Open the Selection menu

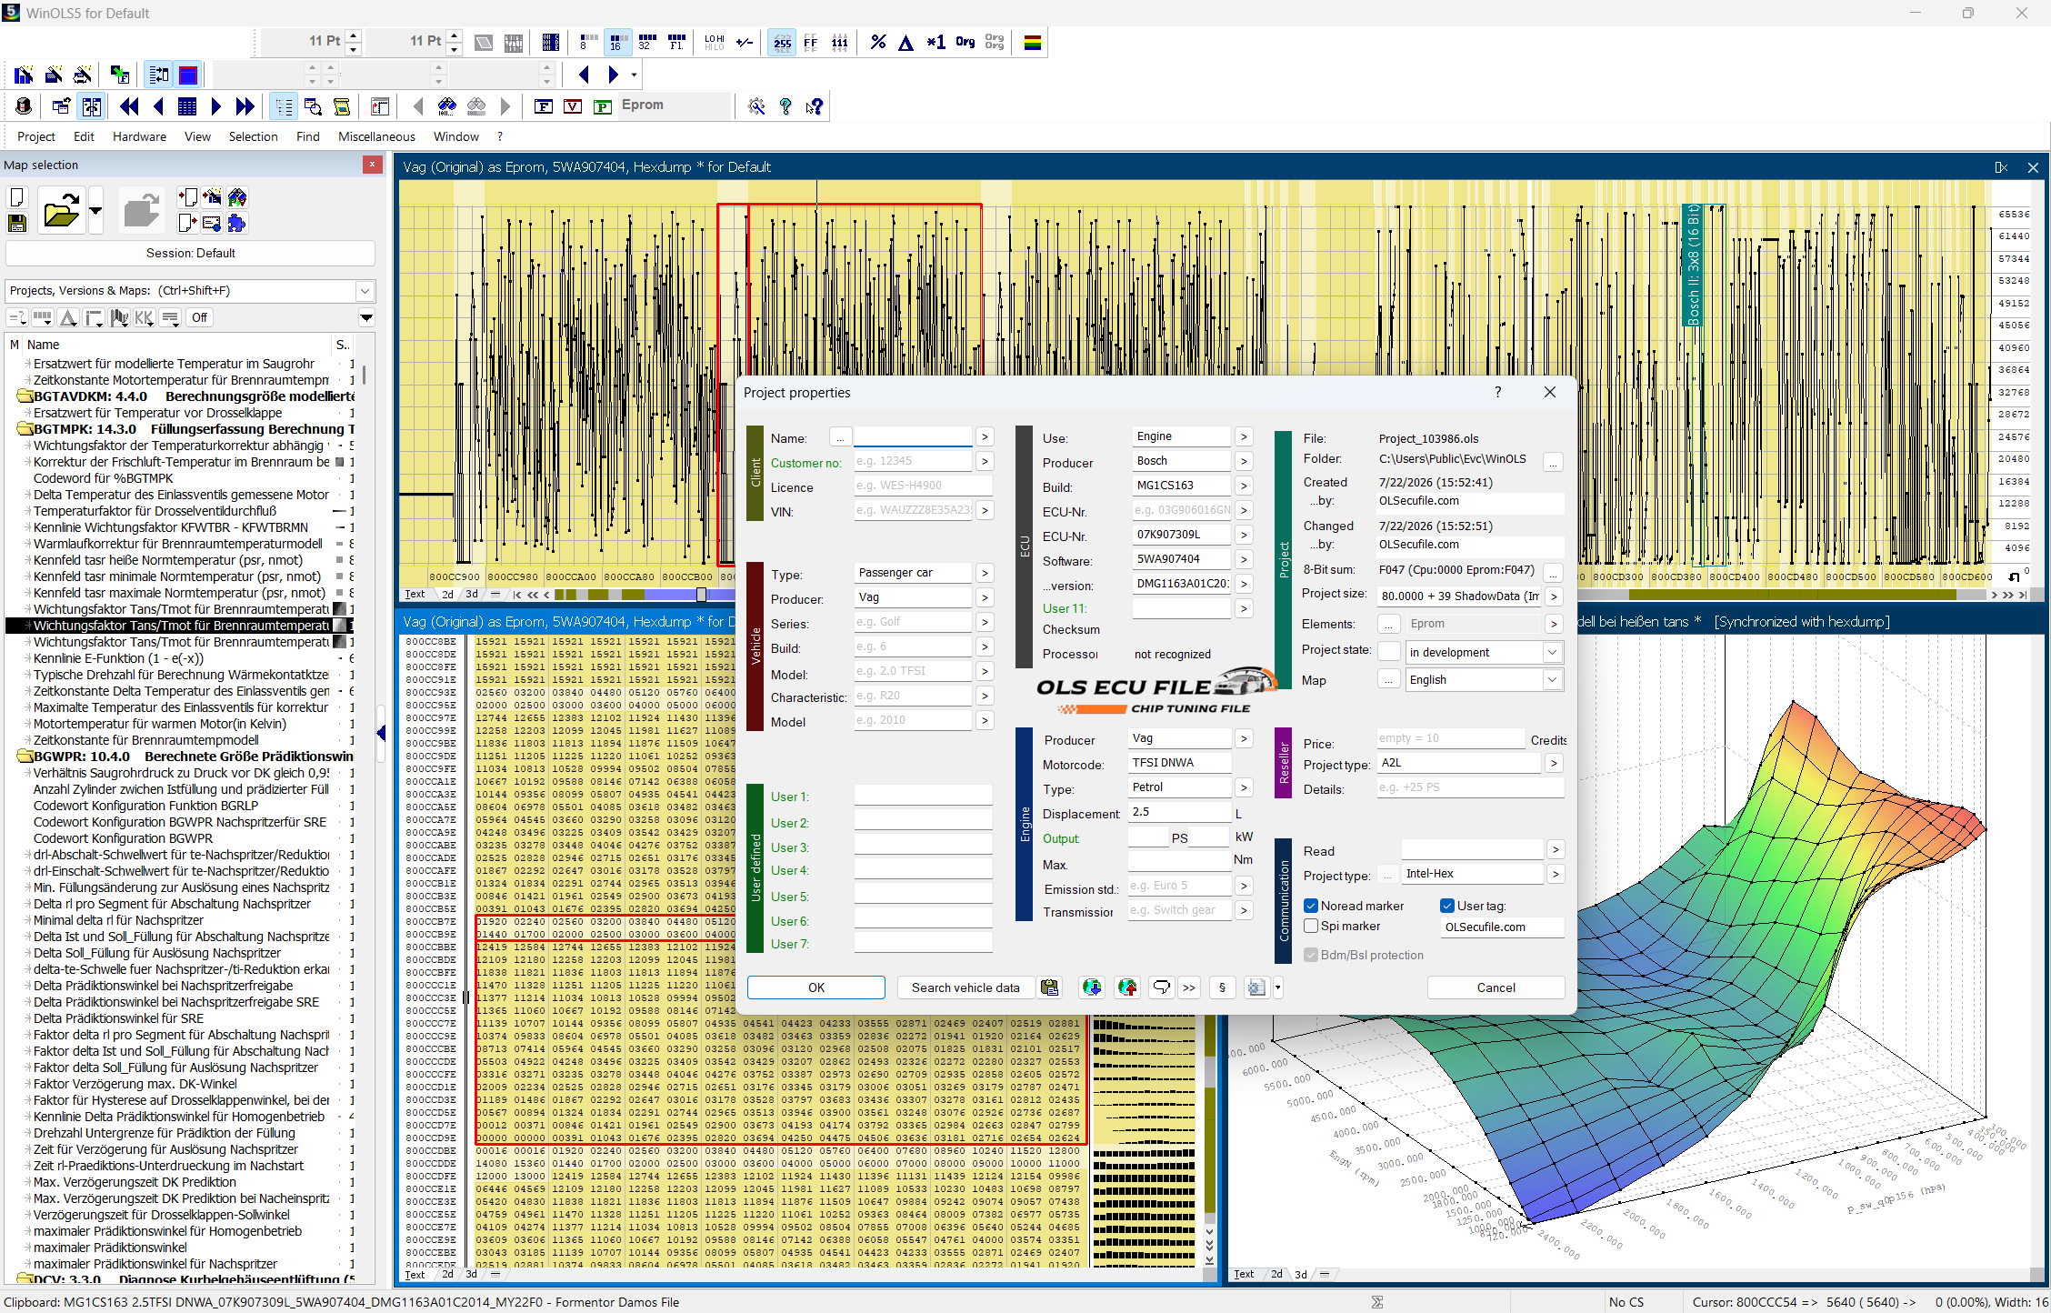[253, 136]
